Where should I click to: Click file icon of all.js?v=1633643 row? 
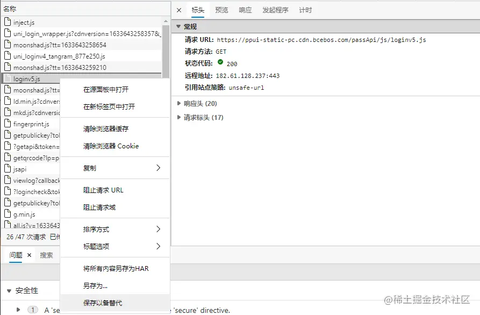8,224
